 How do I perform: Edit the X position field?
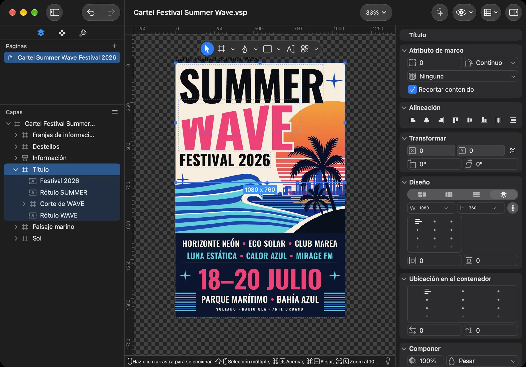click(x=431, y=150)
